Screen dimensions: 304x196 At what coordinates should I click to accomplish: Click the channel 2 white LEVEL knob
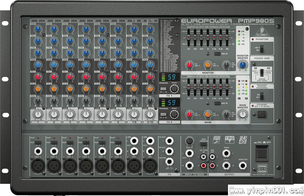click(54, 114)
